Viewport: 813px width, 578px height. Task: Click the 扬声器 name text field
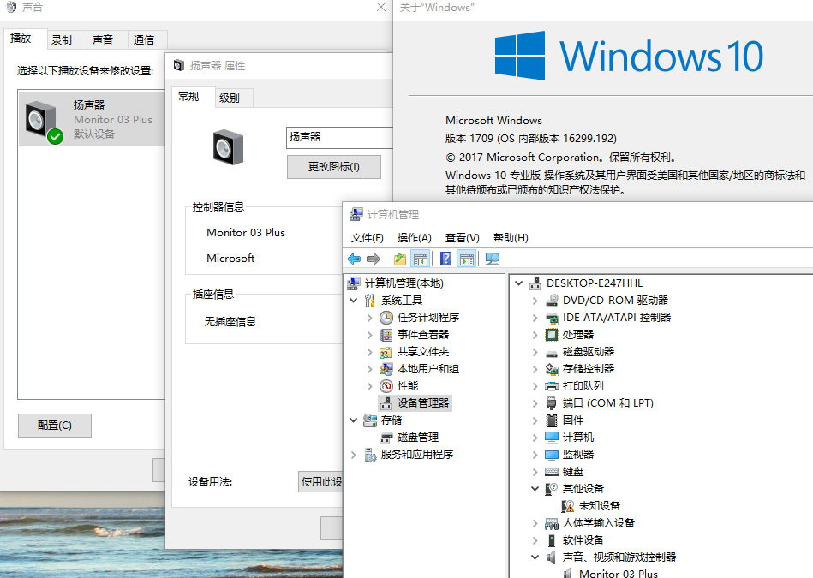[x=338, y=137]
